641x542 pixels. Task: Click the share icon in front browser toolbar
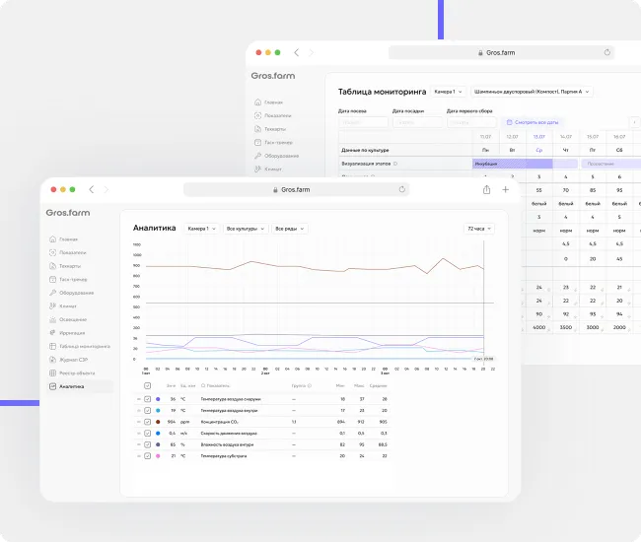485,189
